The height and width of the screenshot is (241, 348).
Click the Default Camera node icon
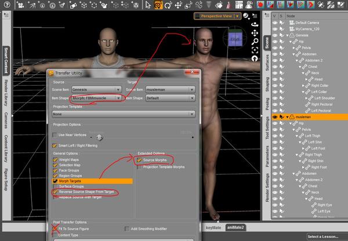point(292,23)
